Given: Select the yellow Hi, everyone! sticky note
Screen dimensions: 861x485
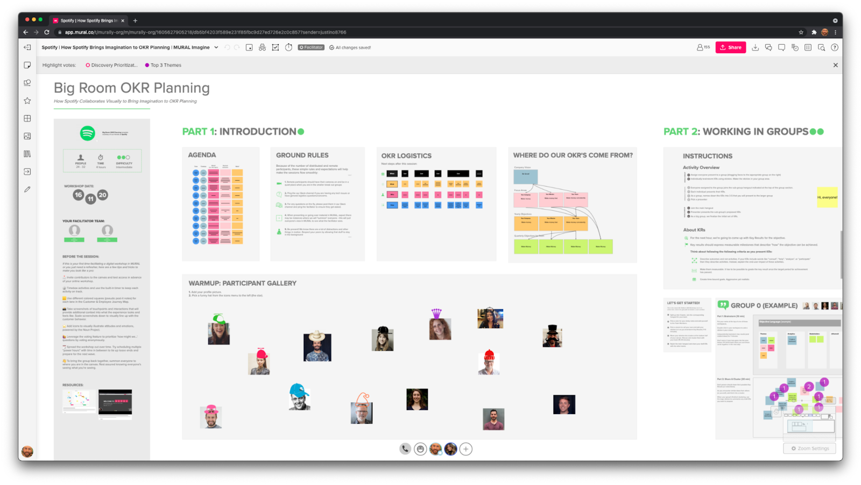Looking at the screenshot, I should coord(827,197).
